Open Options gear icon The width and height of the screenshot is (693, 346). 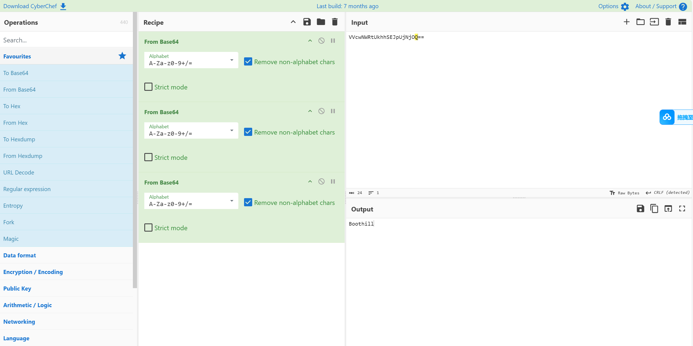click(625, 7)
